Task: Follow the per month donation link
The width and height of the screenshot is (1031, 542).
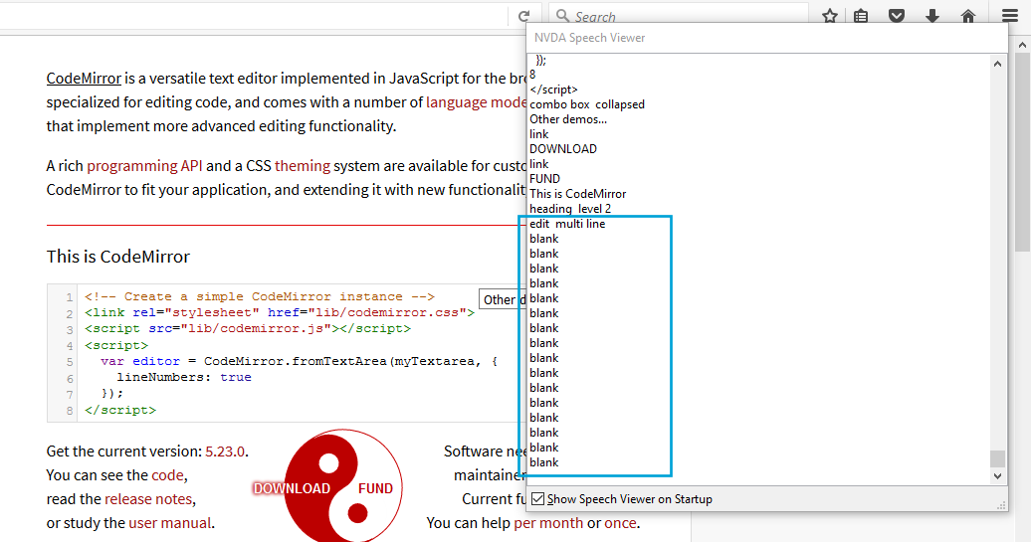Action: click(x=548, y=523)
